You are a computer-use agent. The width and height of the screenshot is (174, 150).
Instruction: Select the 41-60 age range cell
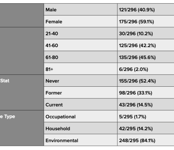click(80, 45)
